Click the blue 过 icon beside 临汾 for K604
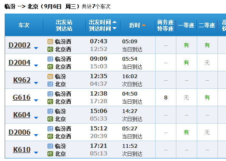Viewport: 226px width, 161px height. 50,111
